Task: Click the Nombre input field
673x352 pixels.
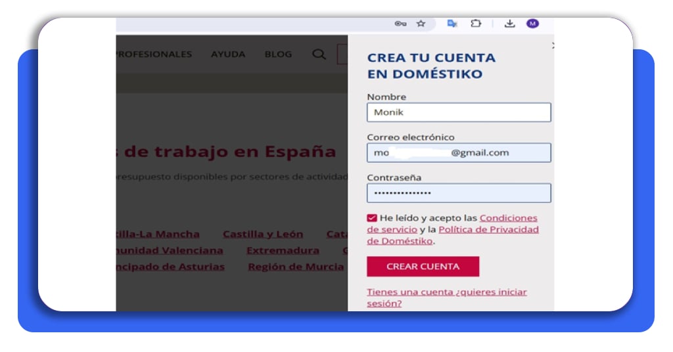Action: 459,112
